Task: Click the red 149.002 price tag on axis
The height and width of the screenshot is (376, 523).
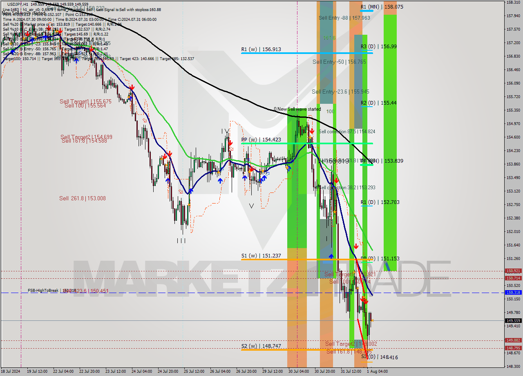Action: click(513, 340)
